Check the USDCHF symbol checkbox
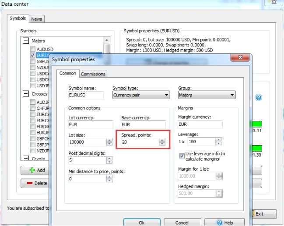 (33, 79)
